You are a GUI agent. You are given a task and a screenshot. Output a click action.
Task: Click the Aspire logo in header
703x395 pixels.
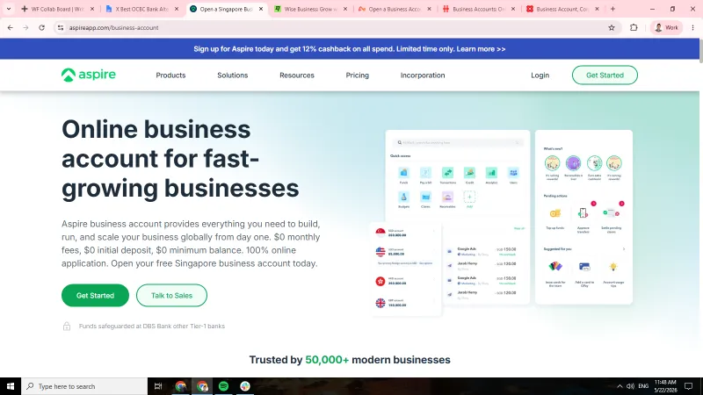tap(89, 75)
